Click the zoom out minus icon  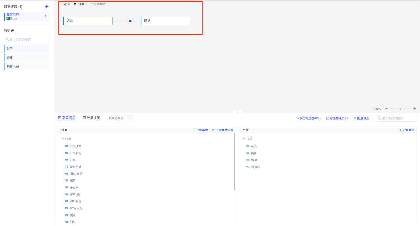[x=386, y=109]
